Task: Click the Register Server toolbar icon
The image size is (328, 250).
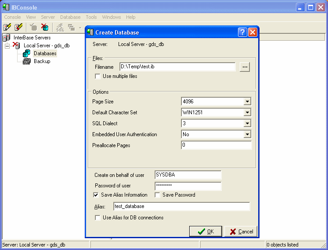Action: [x=7, y=27]
